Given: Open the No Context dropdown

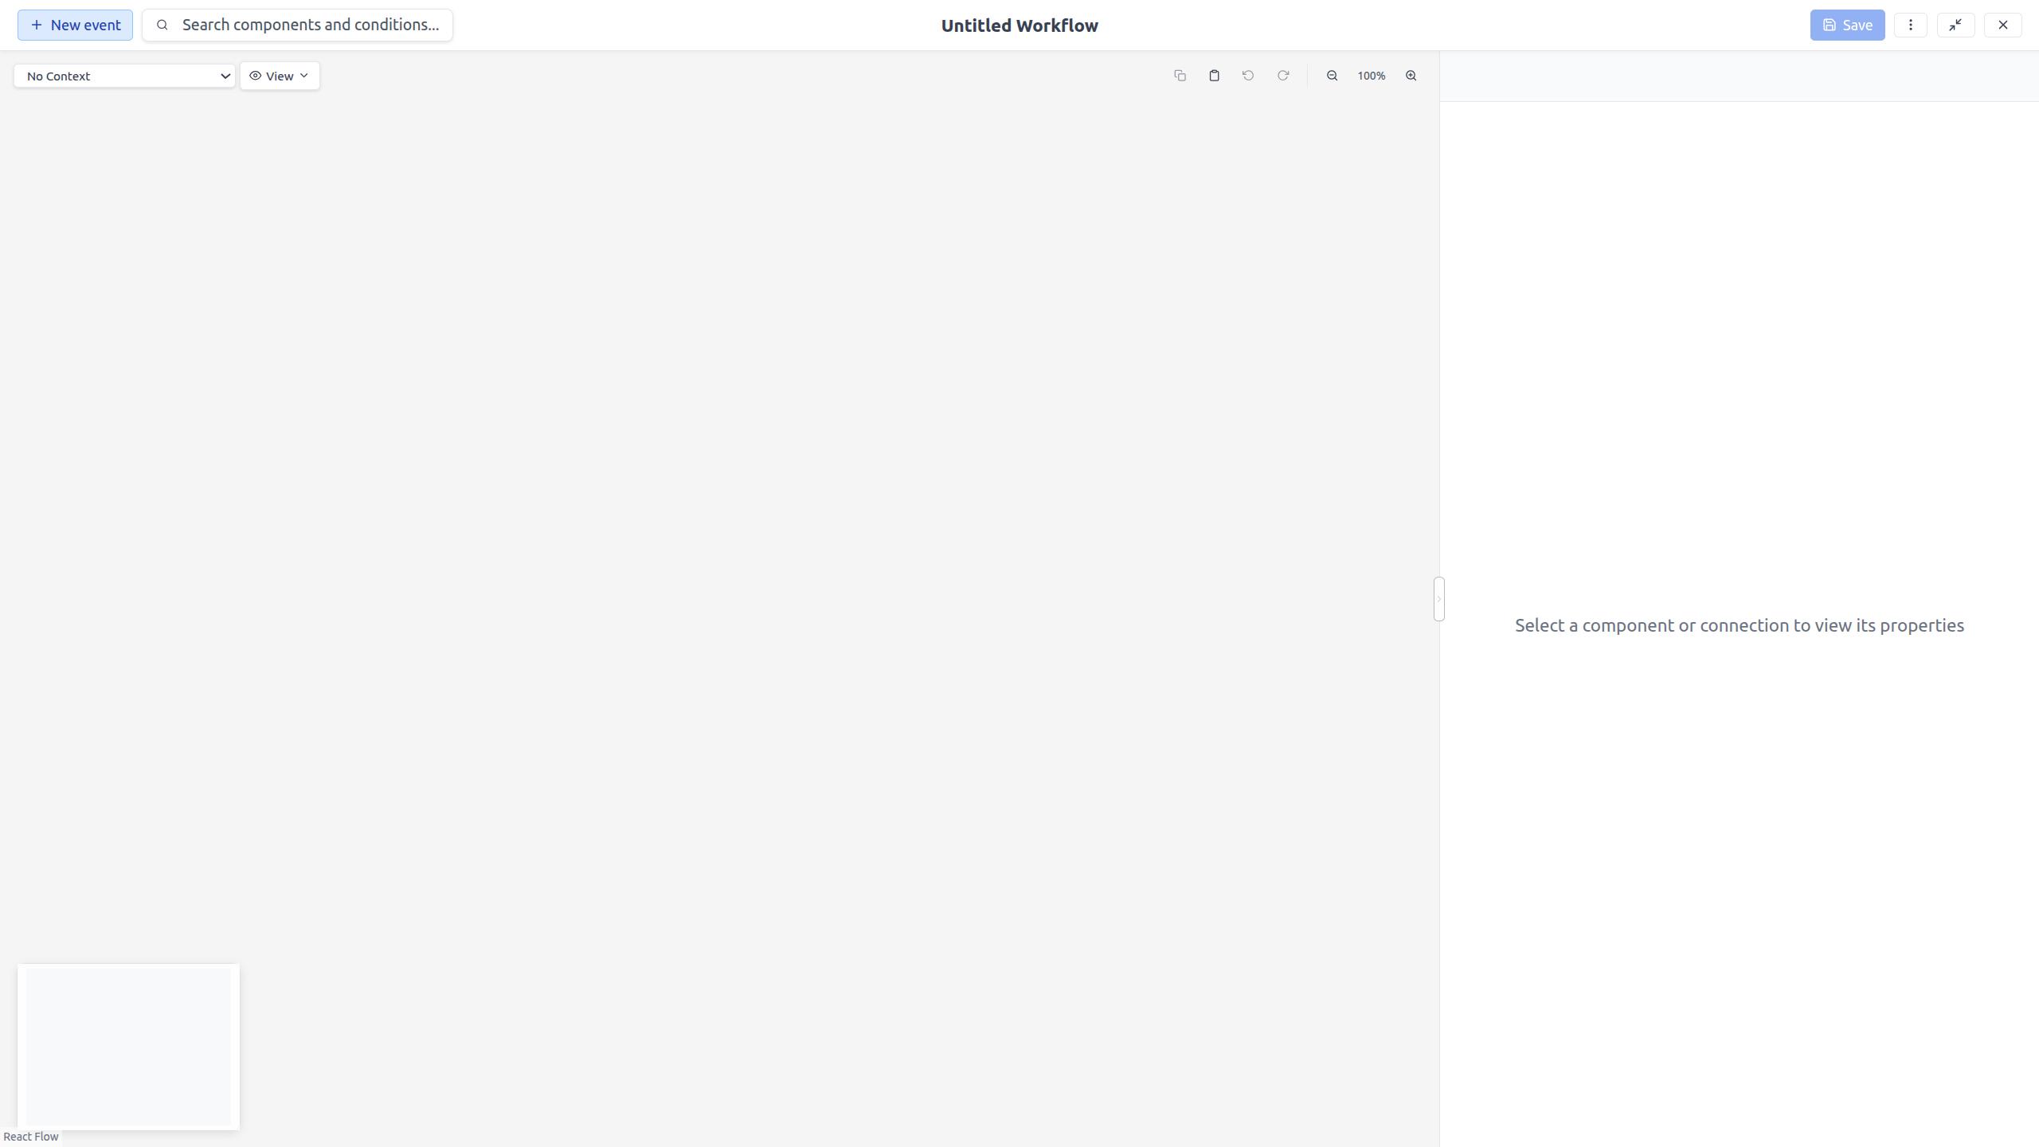Looking at the screenshot, I should coord(124,76).
